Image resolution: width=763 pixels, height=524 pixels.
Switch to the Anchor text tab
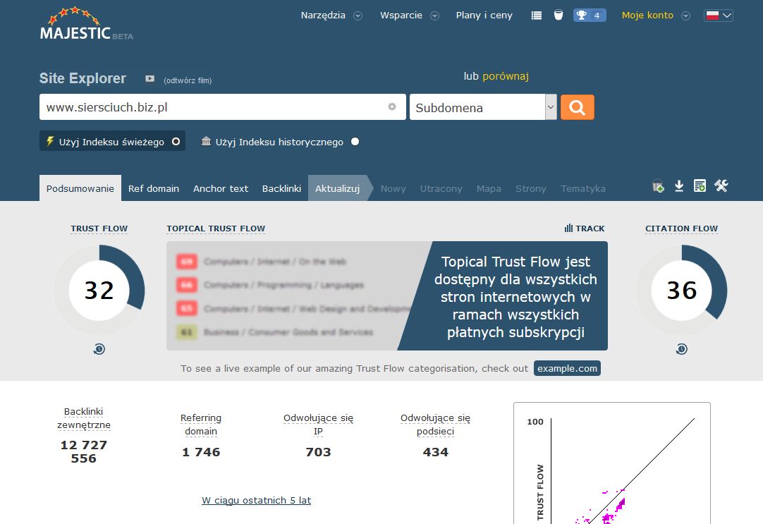(x=221, y=188)
